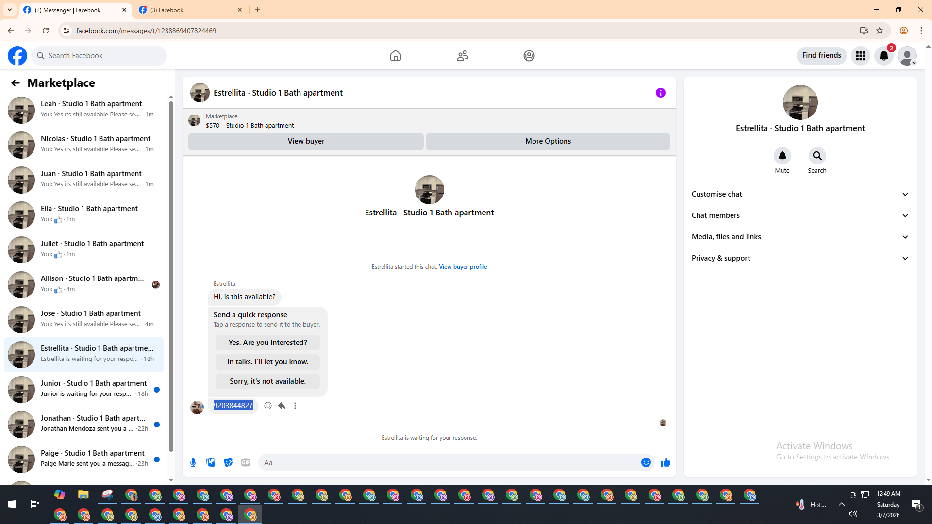Expand Privacy & support section

click(800, 258)
